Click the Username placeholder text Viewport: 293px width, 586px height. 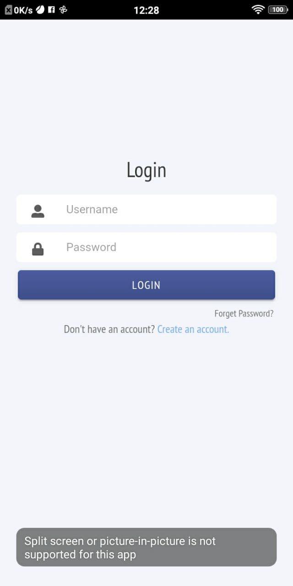tap(92, 209)
